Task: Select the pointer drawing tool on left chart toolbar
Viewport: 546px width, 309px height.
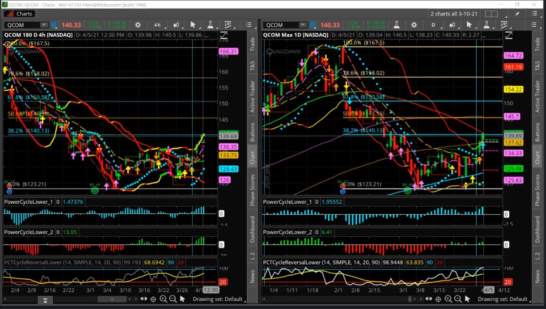Action: point(193,25)
